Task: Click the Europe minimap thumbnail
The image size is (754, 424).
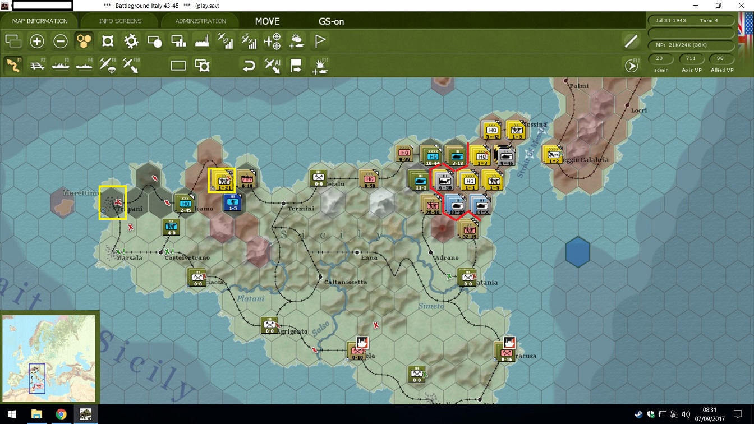Action: (49, 357)
